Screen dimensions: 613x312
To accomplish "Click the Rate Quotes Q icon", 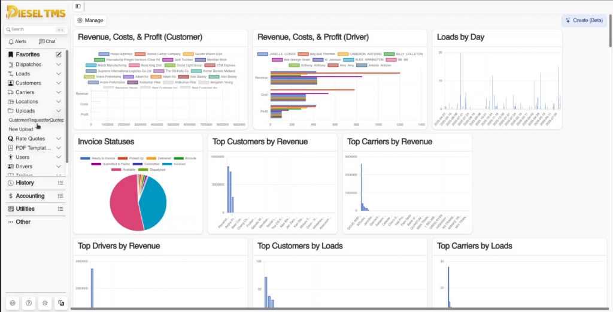I will coord(11,138).
